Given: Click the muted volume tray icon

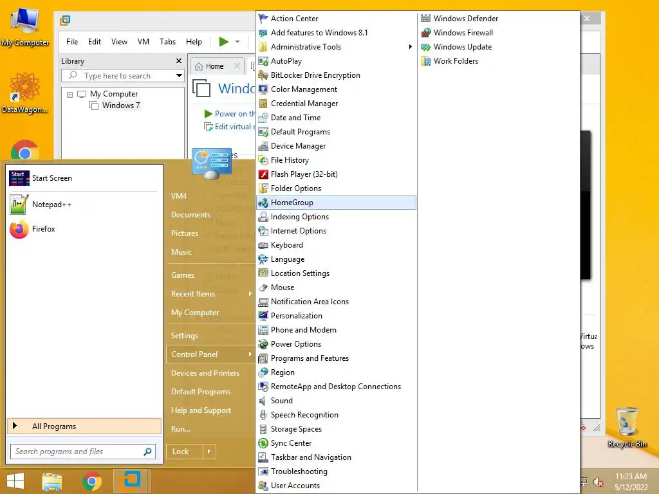Looking at the screenshot, I should point(599,482).
